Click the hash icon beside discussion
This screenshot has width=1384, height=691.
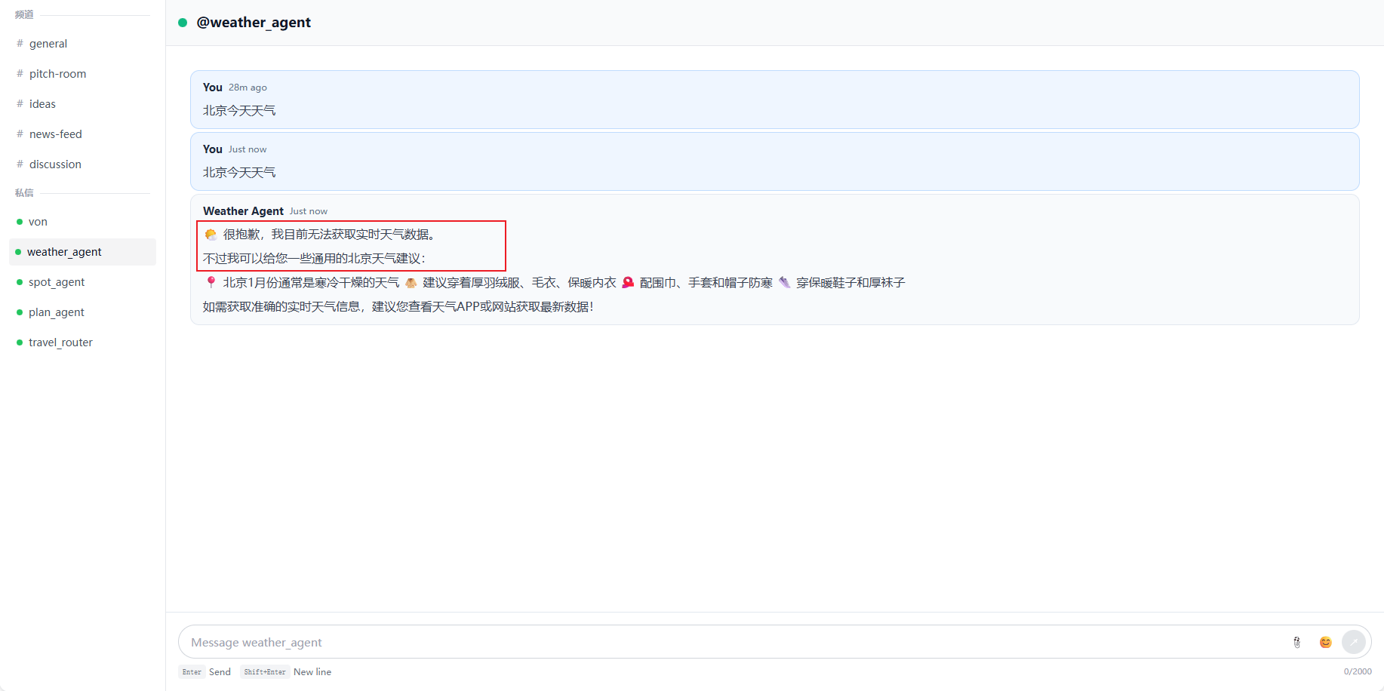[18, 164]
